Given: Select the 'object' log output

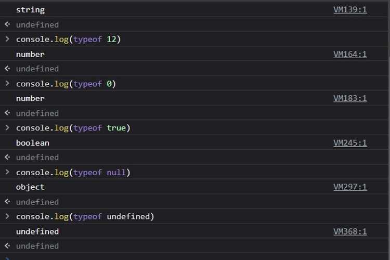Looking at the screenshot, I should click(x=30, y=187).
